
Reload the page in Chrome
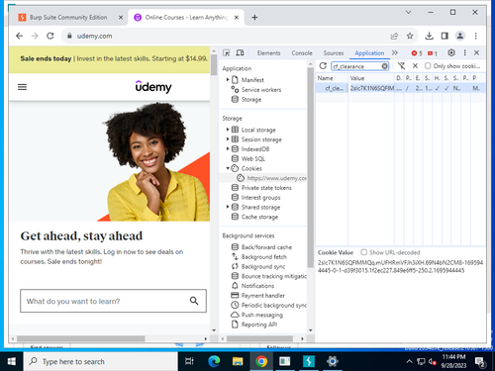pyautogui.click(x=50, y=36)
